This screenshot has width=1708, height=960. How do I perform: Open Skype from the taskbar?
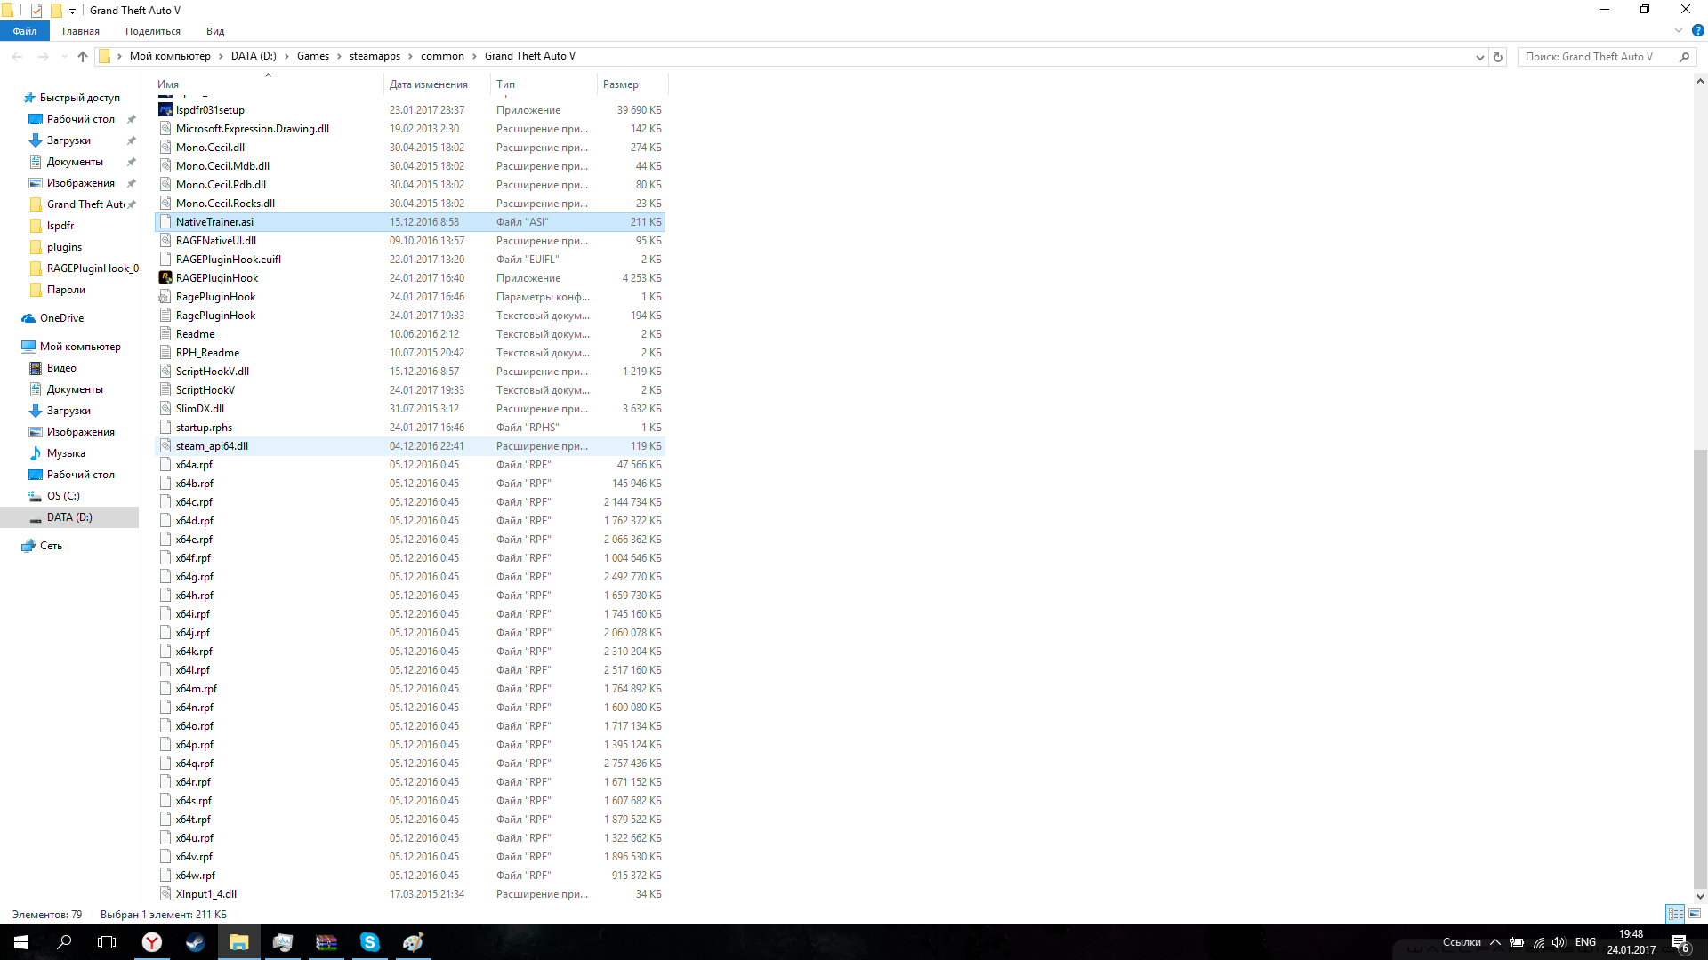point(369,942)
